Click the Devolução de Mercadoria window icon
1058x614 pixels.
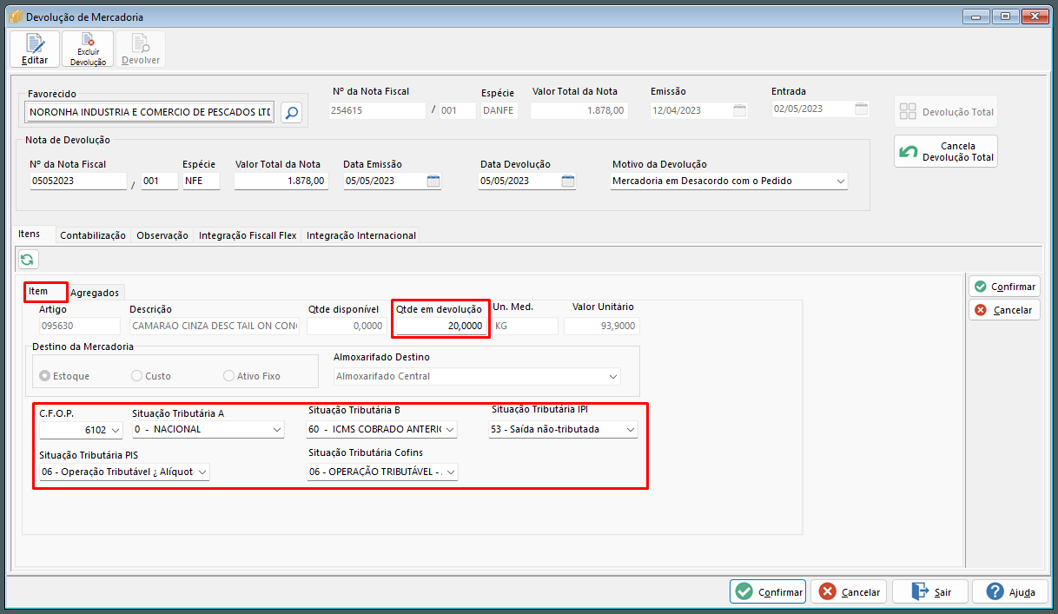15,17
